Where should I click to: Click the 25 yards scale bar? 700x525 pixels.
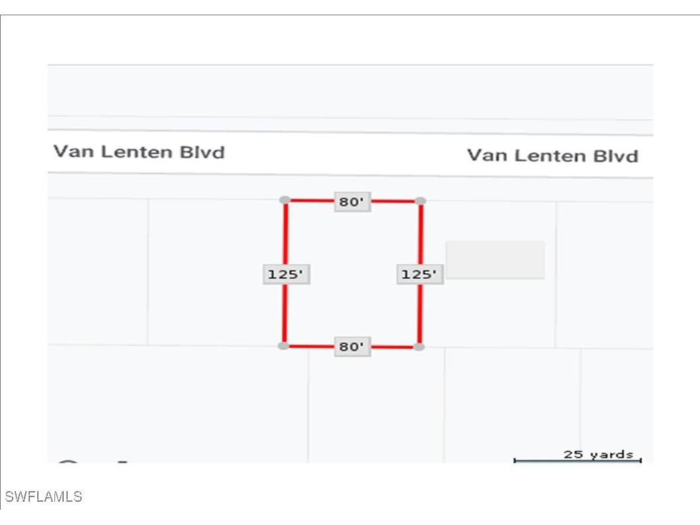coord(577,459)
